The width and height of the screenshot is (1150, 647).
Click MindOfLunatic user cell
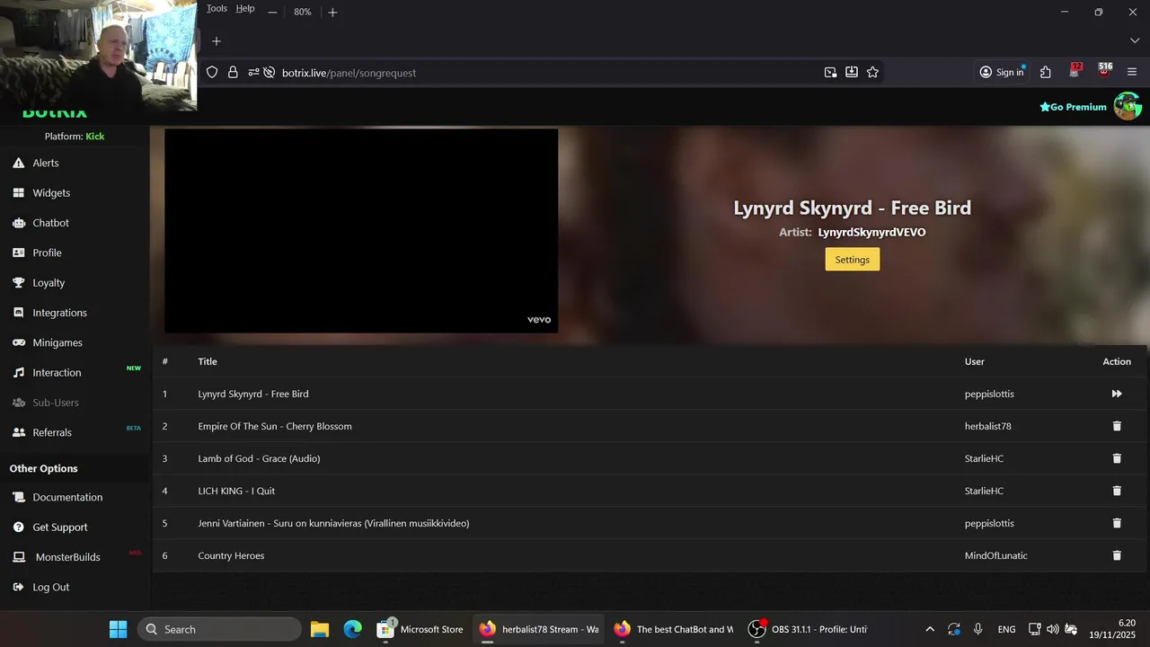click(995, 555)
